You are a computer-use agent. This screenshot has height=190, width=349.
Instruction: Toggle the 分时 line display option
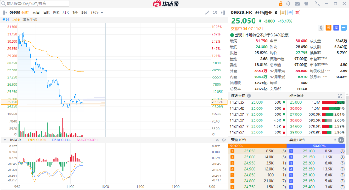[x=6, y=20]
